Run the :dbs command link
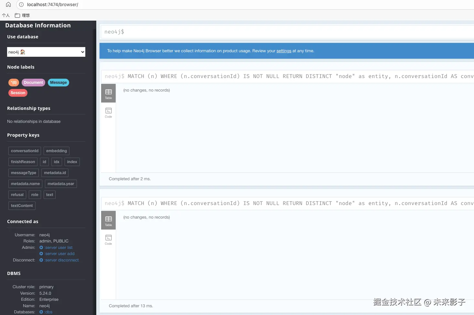This screenshot has width=474, height=315. pyautogui.click(x=46, y=312)
